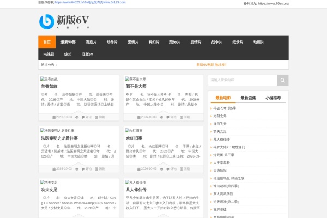Screen dimensions: 327x218
Task: Open 择日飞升 in sidebar list
Action: [x=220, y=124]
